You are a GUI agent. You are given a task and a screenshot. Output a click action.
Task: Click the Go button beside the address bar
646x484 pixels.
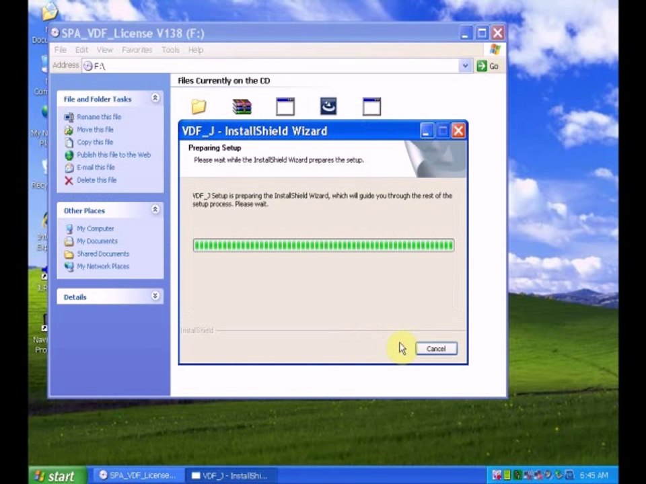(488, 66)
